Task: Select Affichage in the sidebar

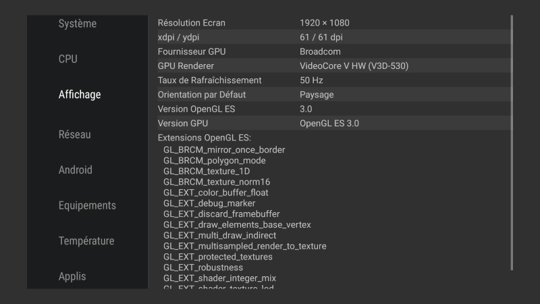Action: point(80,95)
